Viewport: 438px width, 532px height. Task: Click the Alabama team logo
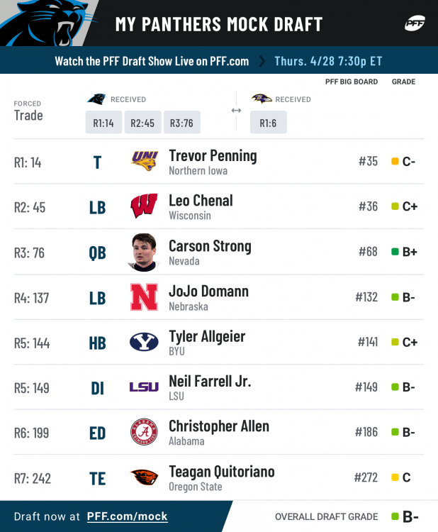[144, 432]
